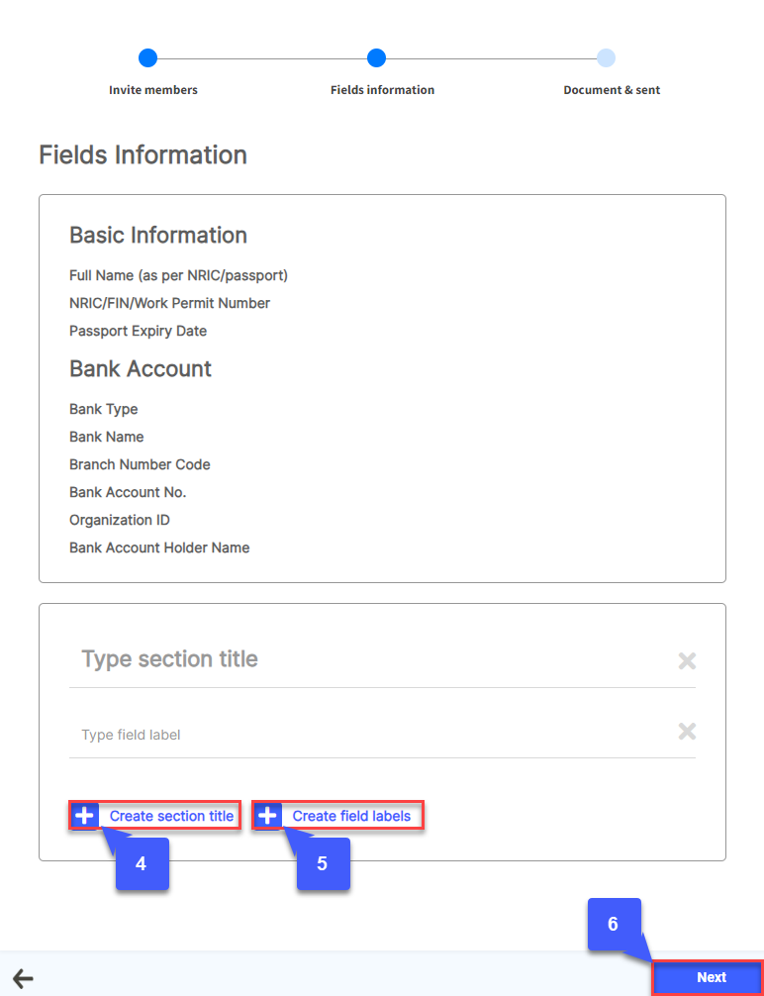Image resolution: width=764 pixels, height=996 pixels.
Task: Focus the Type field label input
Action: click(x=366, y=735)
